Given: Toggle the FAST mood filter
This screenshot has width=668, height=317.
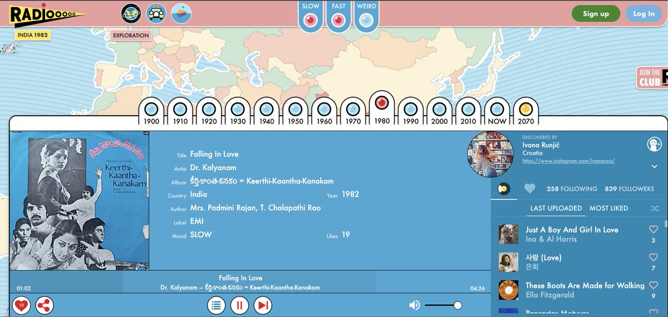Looking at the screenshot, I should 338,16.
